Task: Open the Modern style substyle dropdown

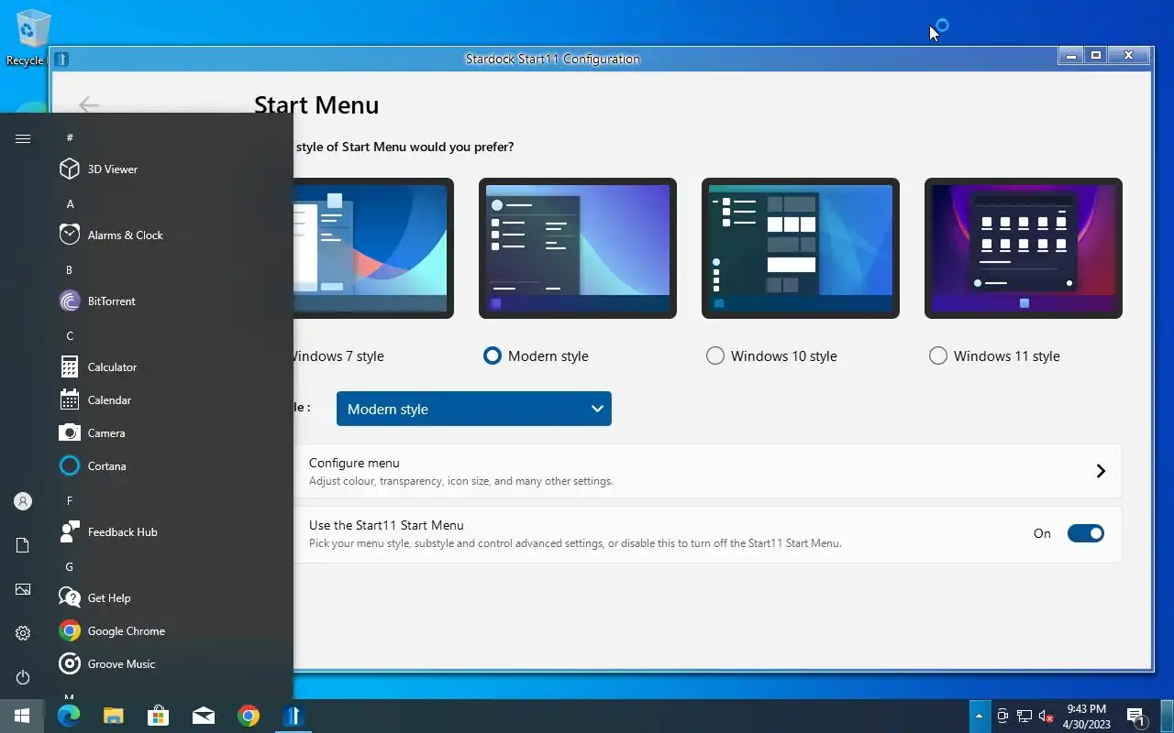Action: tap(474, 409)
